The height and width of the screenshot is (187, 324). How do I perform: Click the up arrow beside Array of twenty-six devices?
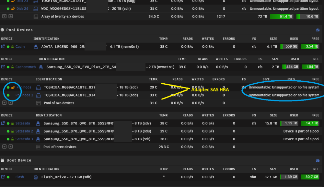11,16
